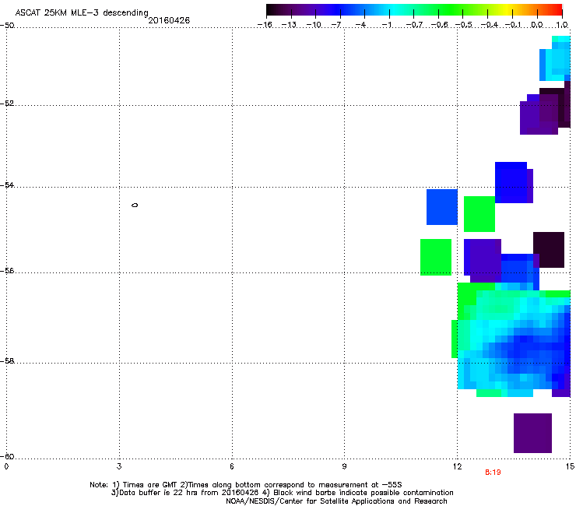
Task: Click the -0.6 color bar label
Action: (439, 25)
